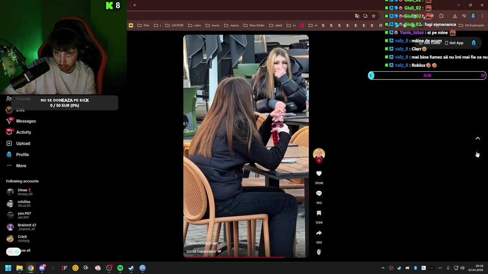Screen dimensions: 488x274
Task: Open the m bookmarks folder
Action: (313, 25)
